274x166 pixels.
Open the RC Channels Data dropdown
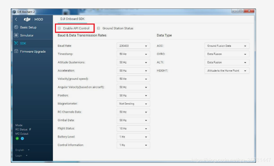pos(133,112)
